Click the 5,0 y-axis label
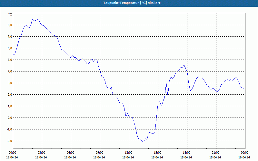Screen dimensions: 258x161 10,60
